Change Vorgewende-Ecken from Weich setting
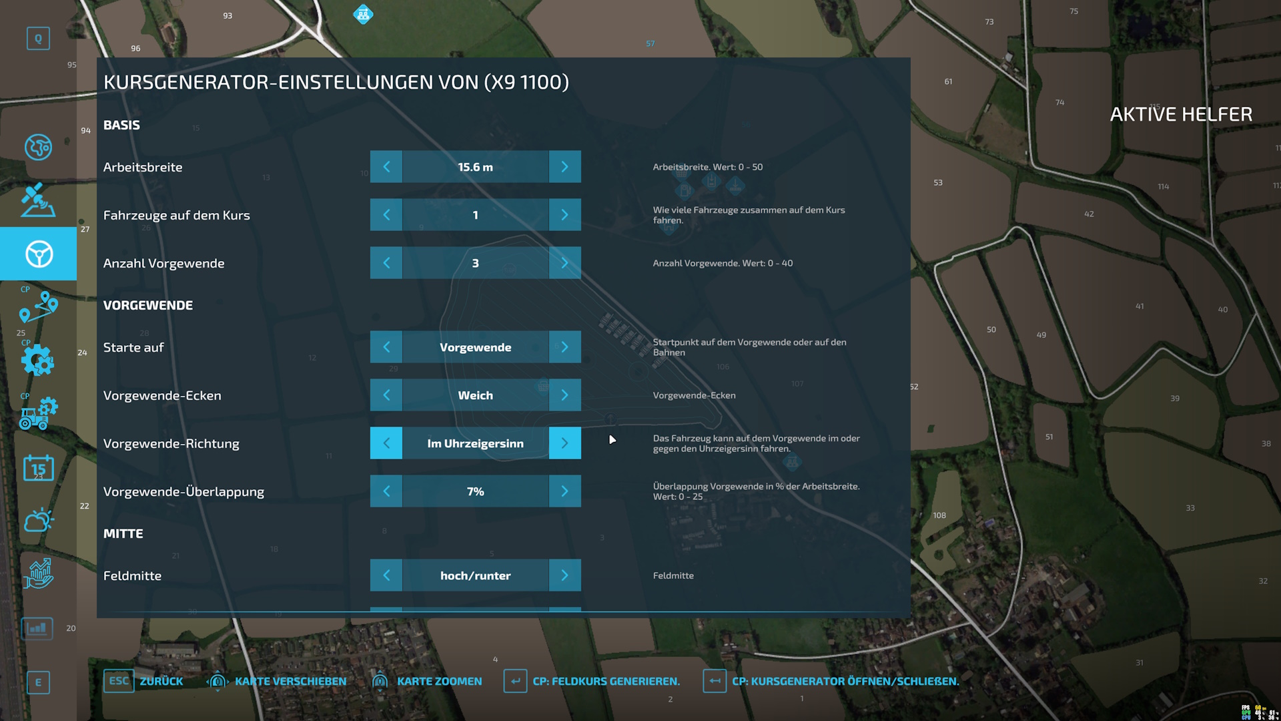The width and height of the screenshot is (1281, 721). [x=564, y=395]
